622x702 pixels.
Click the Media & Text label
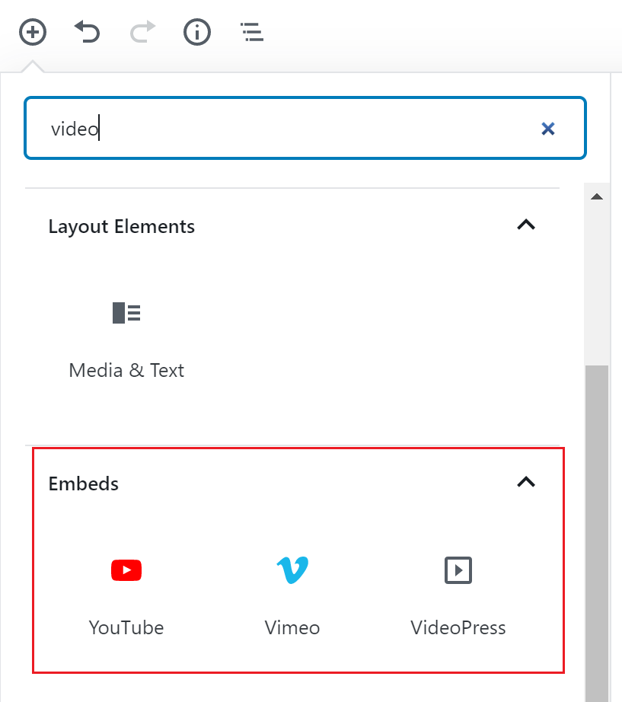pos(126,370)
